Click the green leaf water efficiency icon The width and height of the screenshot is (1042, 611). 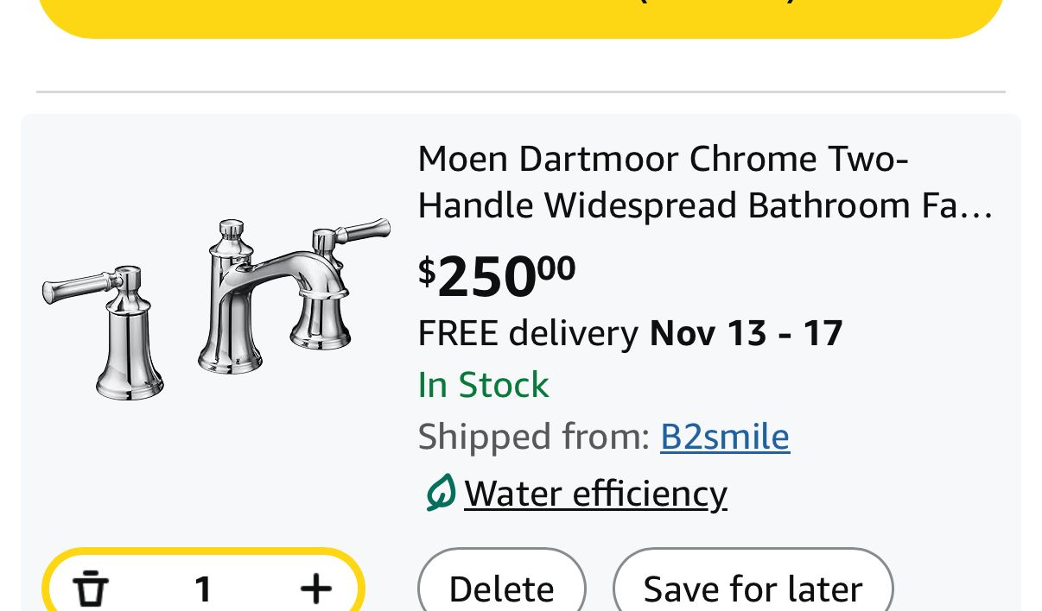[x=439, y=494]
